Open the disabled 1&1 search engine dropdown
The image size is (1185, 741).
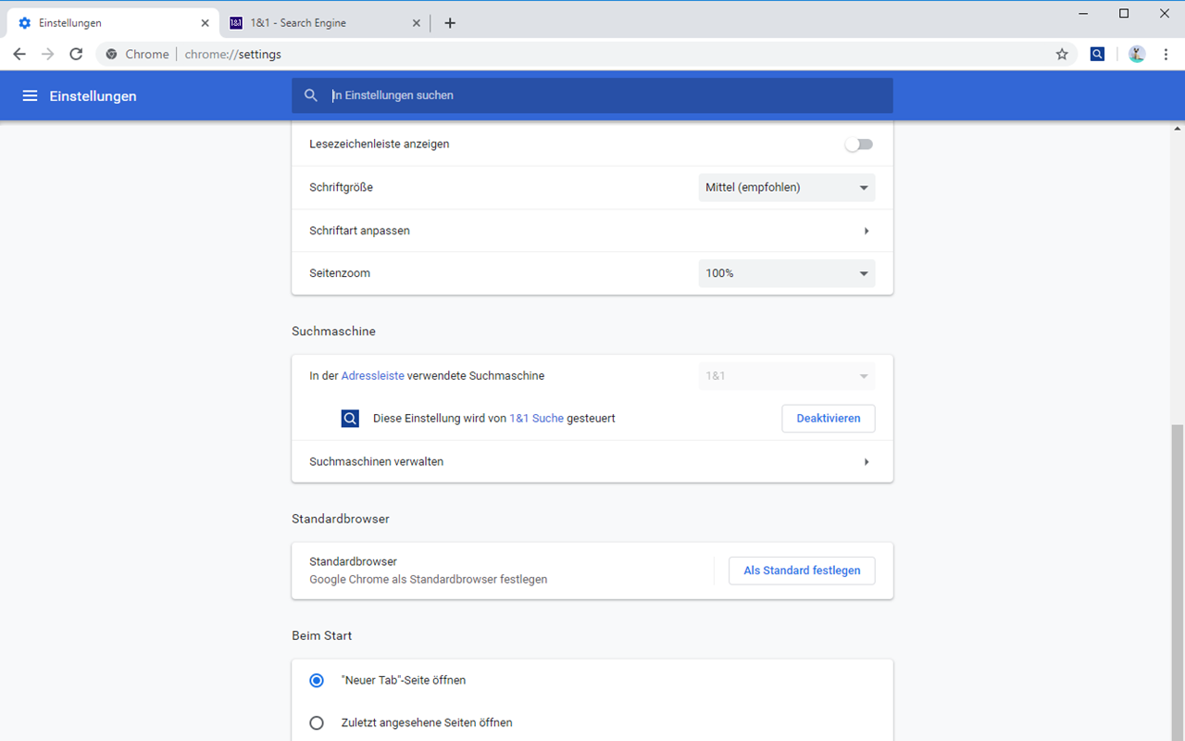[787, 376]
